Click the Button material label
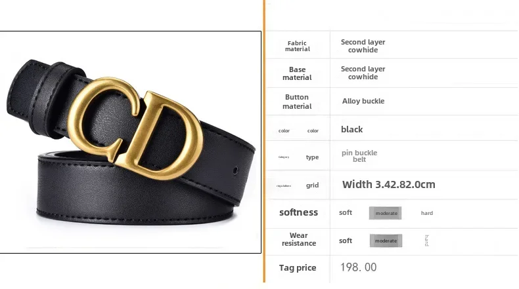Screen dimensions: 519x289 point(297,102)
